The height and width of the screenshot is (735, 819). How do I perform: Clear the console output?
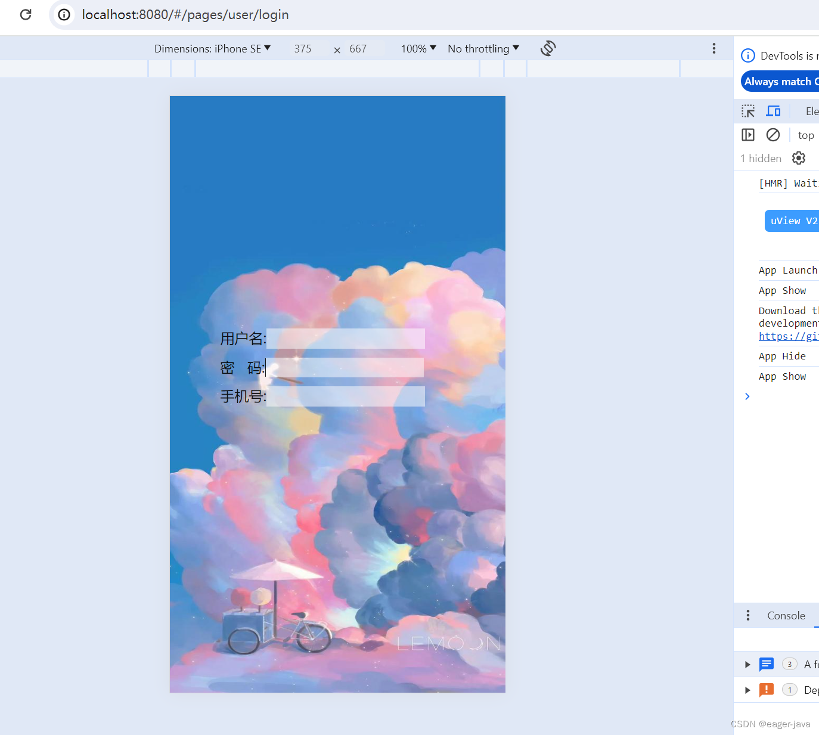point(773,135)
